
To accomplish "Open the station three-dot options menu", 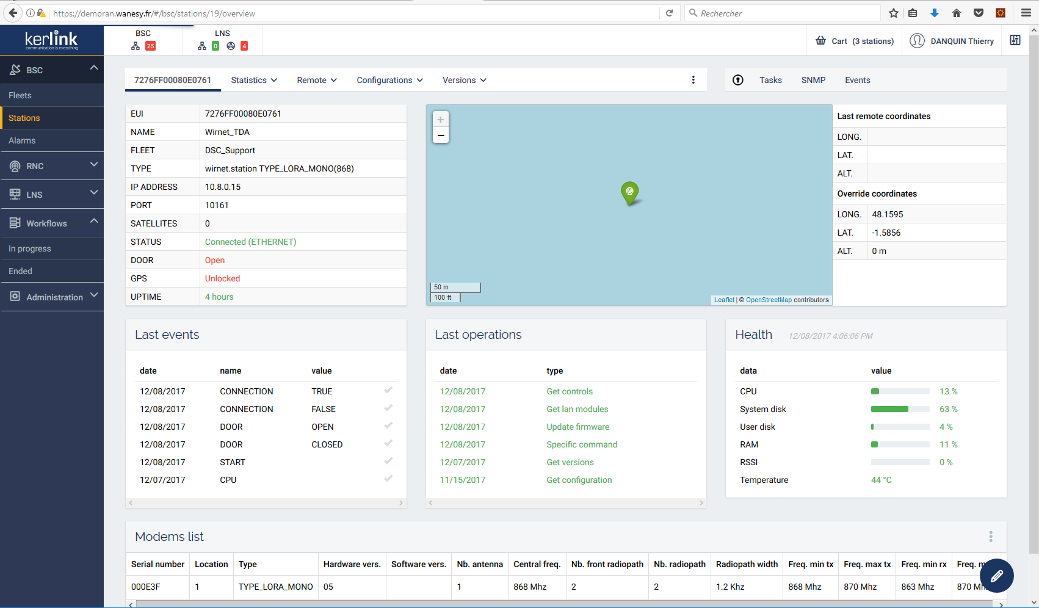I will point(693,80).
